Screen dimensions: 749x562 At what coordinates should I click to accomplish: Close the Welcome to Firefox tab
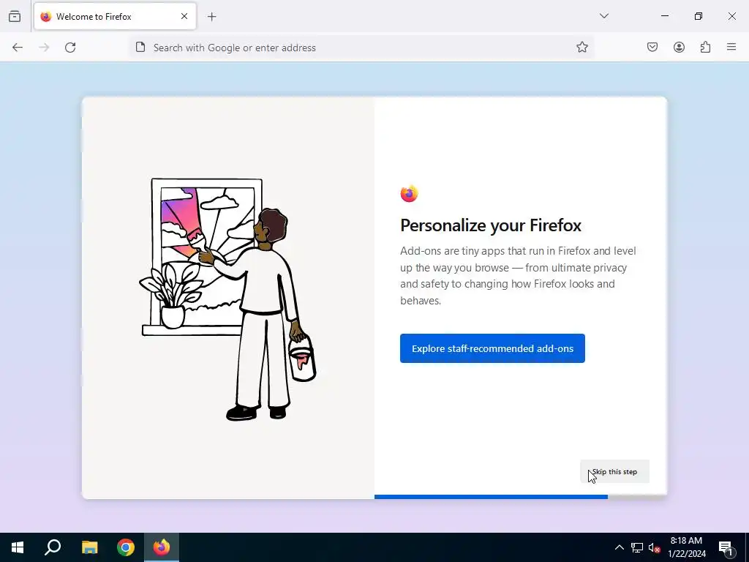coord(184,16)
